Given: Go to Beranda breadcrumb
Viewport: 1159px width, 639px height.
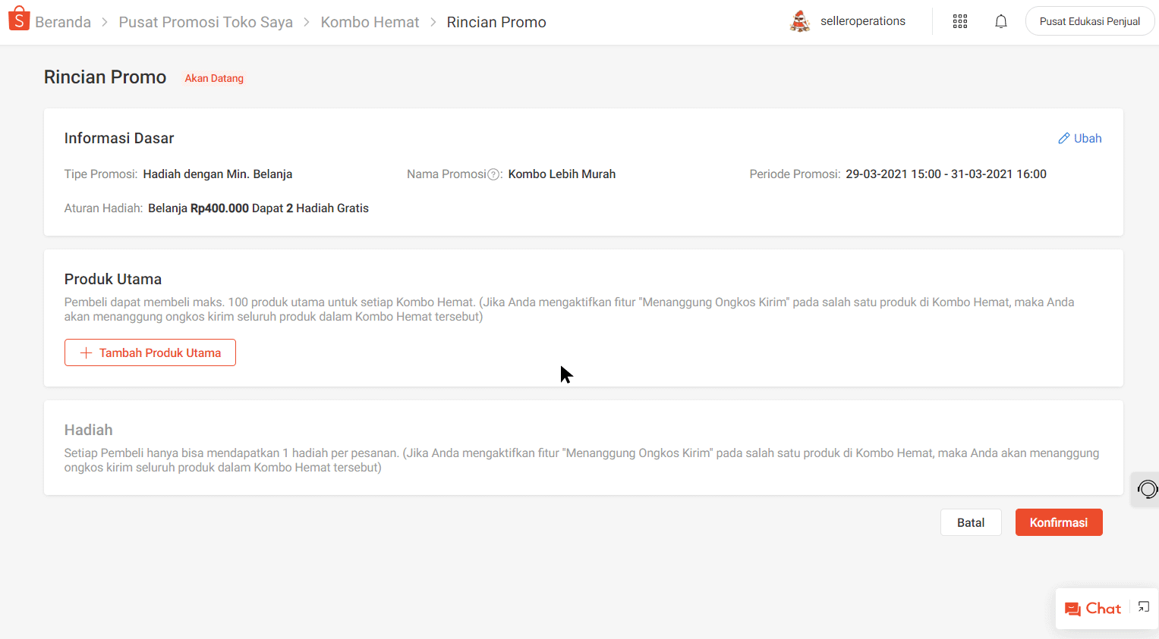Looking at the screenshot, I should pyautogui.click(x=63, y=22).
